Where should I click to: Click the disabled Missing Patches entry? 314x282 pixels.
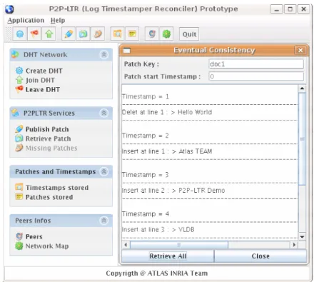tap(46, 148)
